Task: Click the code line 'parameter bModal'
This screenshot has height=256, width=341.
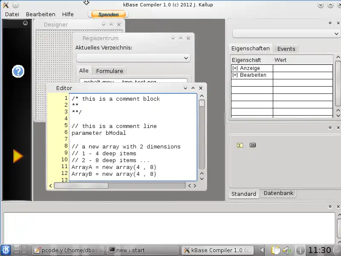Action: 99,133
